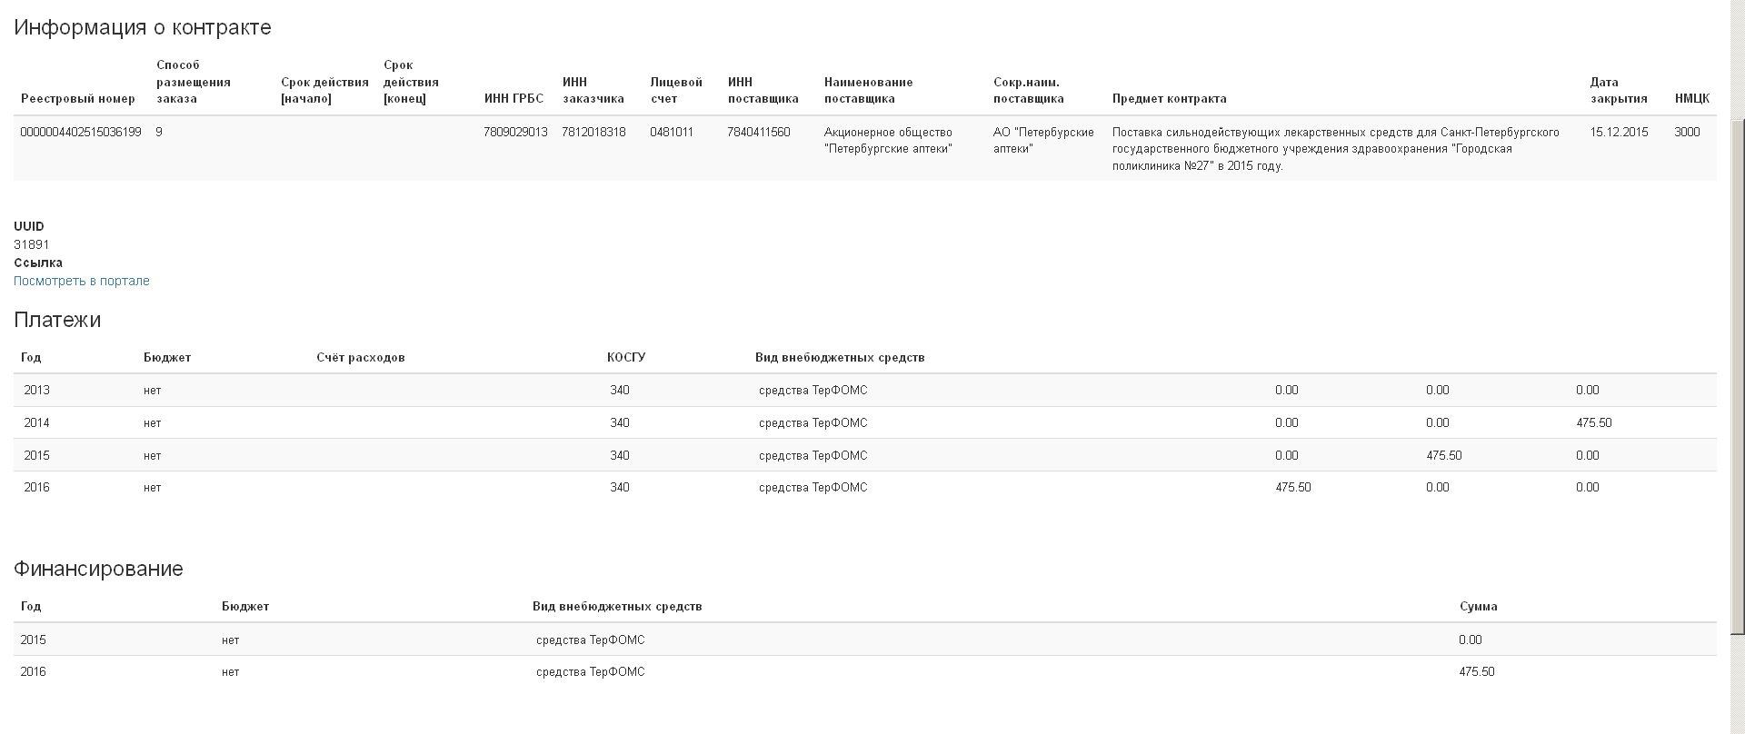Open the 'Посмотреть в портале' link
The width and height of the screenshot is (1745, 734).
[x=82, y=281]
